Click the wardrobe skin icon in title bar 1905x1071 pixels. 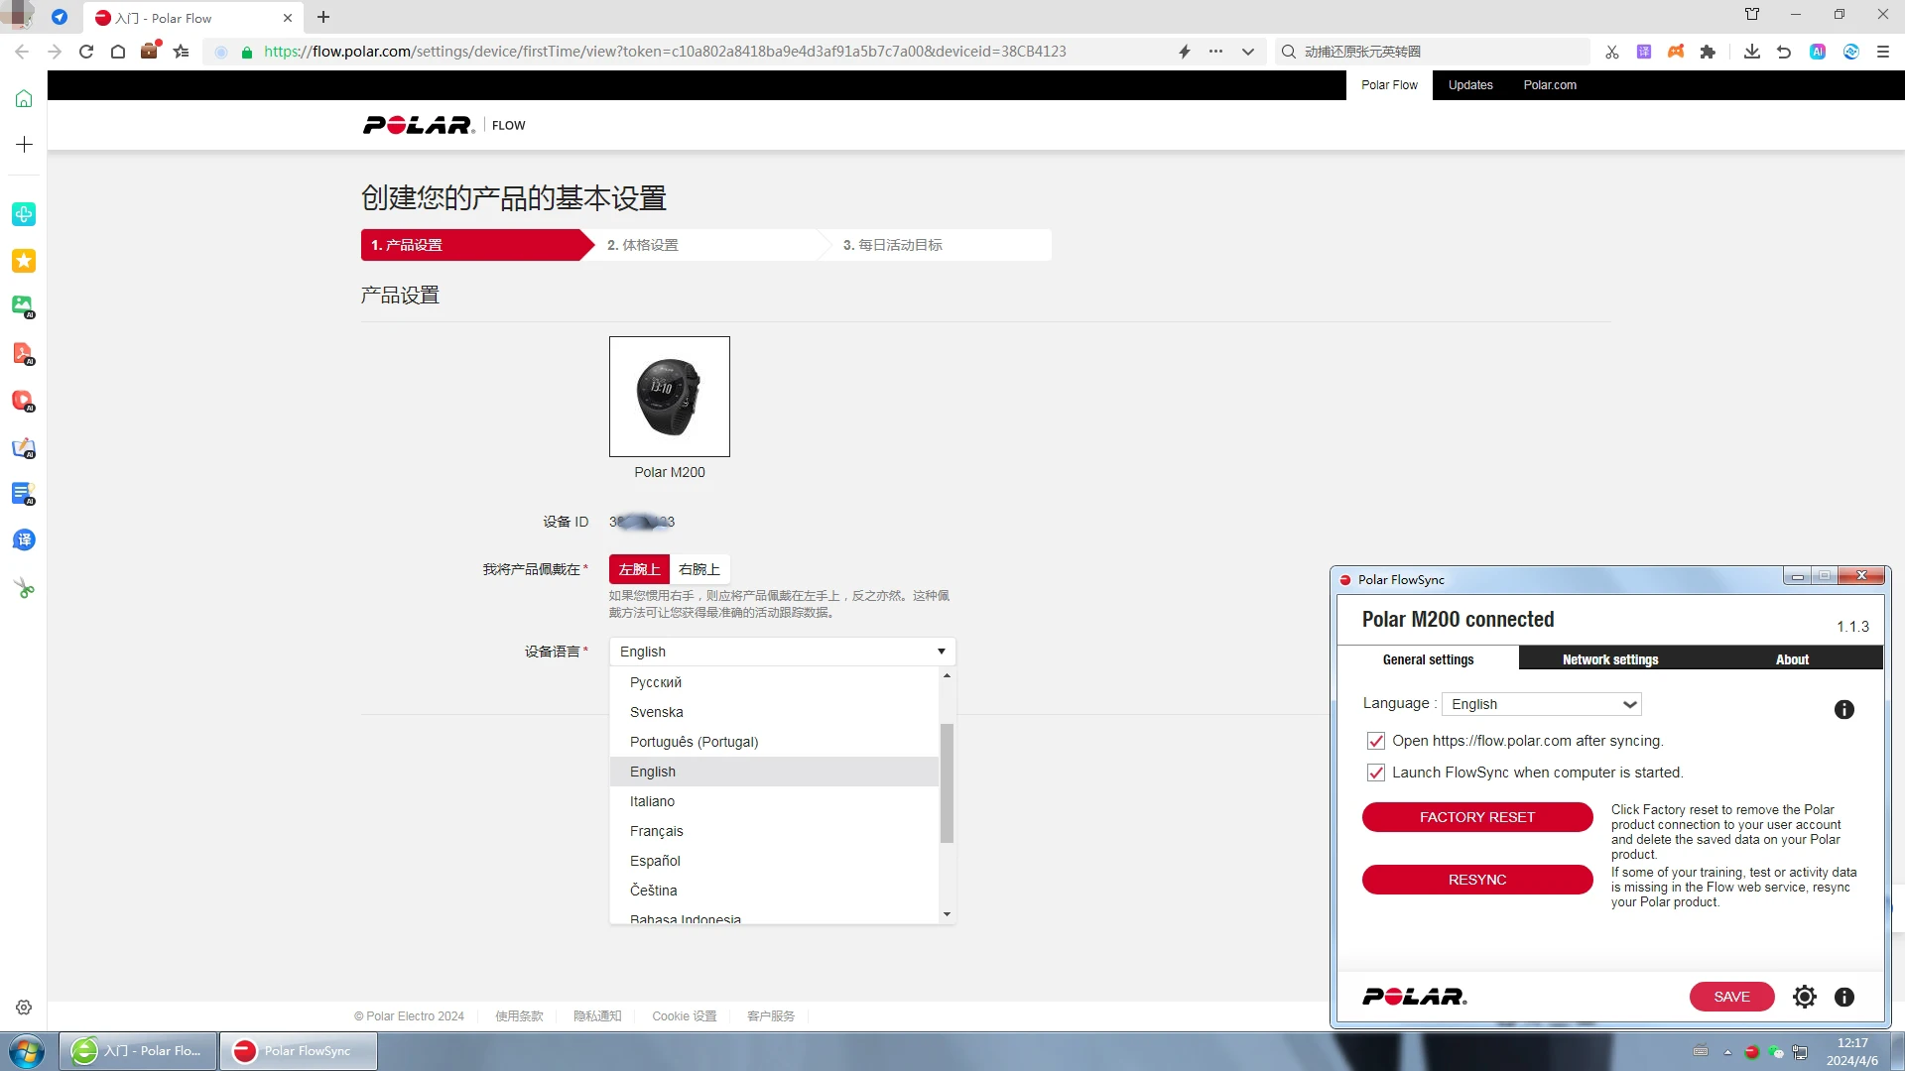(x=1752, y=15)
